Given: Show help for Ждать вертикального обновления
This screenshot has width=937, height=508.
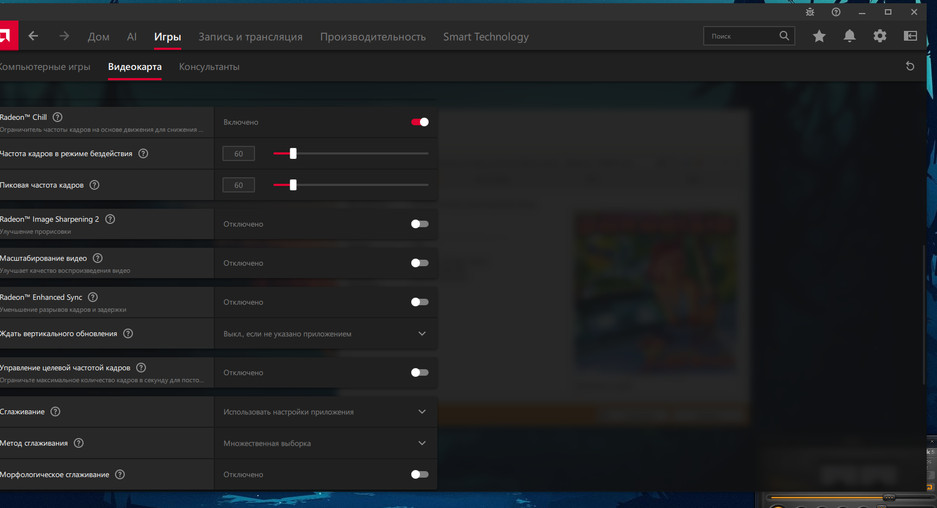Looking at the screenshot, I should click(x=128, y=333).
